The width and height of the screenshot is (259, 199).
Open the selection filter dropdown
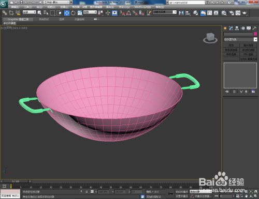(x=30, y=12)
